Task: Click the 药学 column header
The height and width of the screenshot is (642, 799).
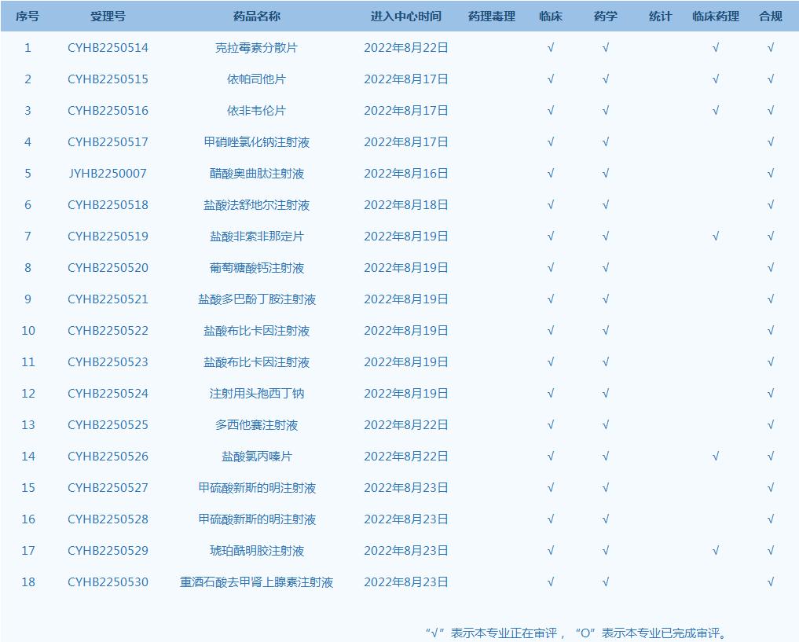Action: 606,17
